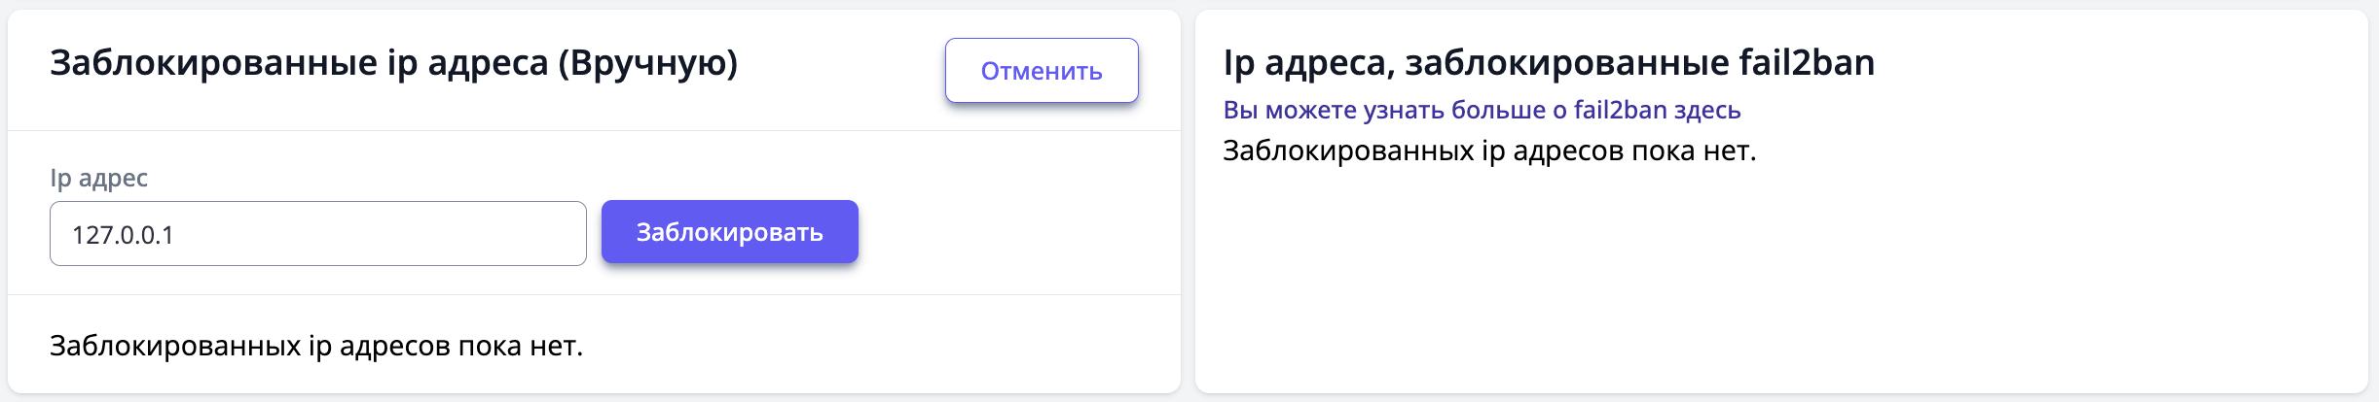The height and width of the screenshot is (402, 2379).
Task: Click the "Ip адреса, заблокированные fail2ban" heading
Action: point(1548,63)
